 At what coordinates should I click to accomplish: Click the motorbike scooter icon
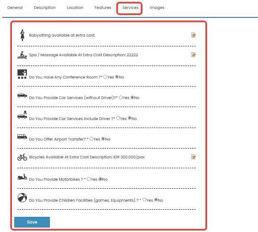pos(22,177)
